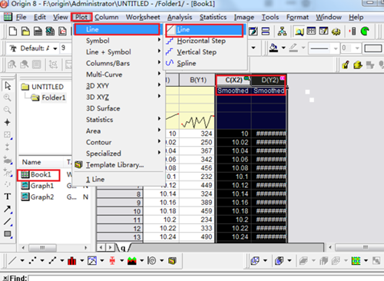The height and width of the screenshot is (281, 384).
Task: Select the Screen Reader crosshair tool
Action: [7, 122]
